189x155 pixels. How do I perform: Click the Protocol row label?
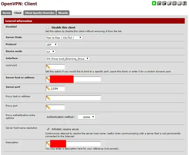coord(11,44)
